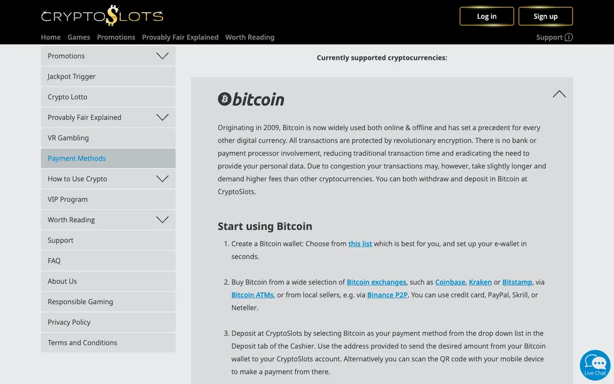Open the Live Chat bubble
Screen dimensions: 614x384
pyautogui.click(x=595, y=365)
